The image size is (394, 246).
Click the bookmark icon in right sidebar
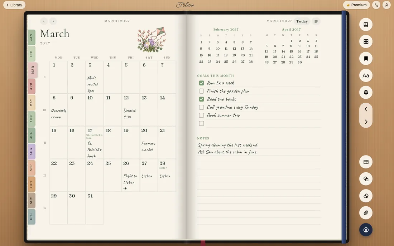(x=366, y=58)
